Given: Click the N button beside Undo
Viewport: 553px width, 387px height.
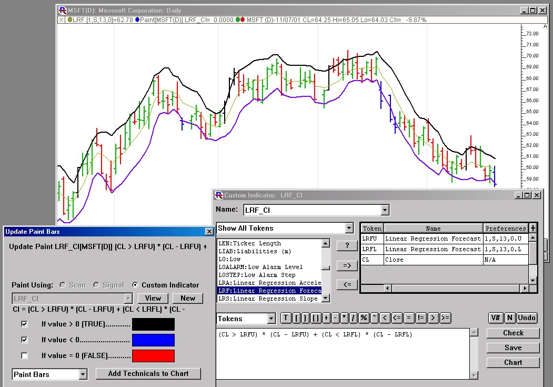Looking at the screenshot, I should point(510,318).
